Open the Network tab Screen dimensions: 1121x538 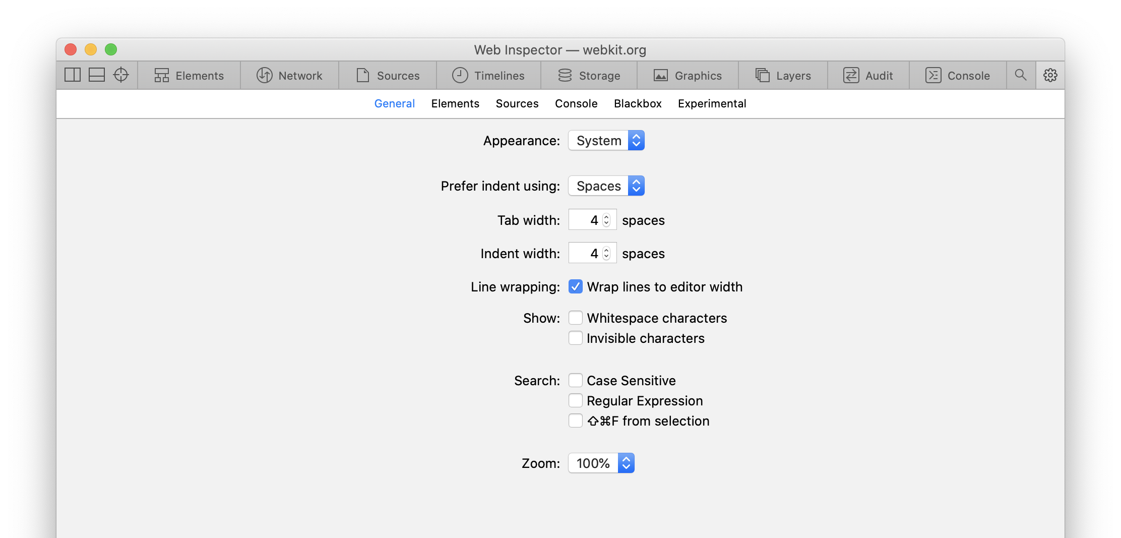289,76
